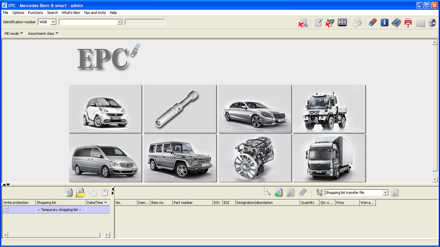Screen dimensions: 440x247
Task: Click the Price column header
Action: coord(348,203)
